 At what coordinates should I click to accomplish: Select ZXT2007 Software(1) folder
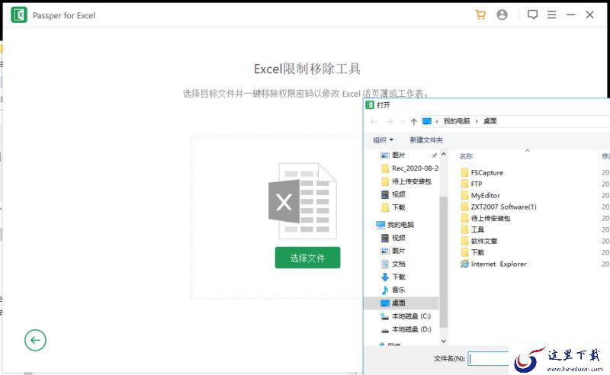[x=503, y=207]
